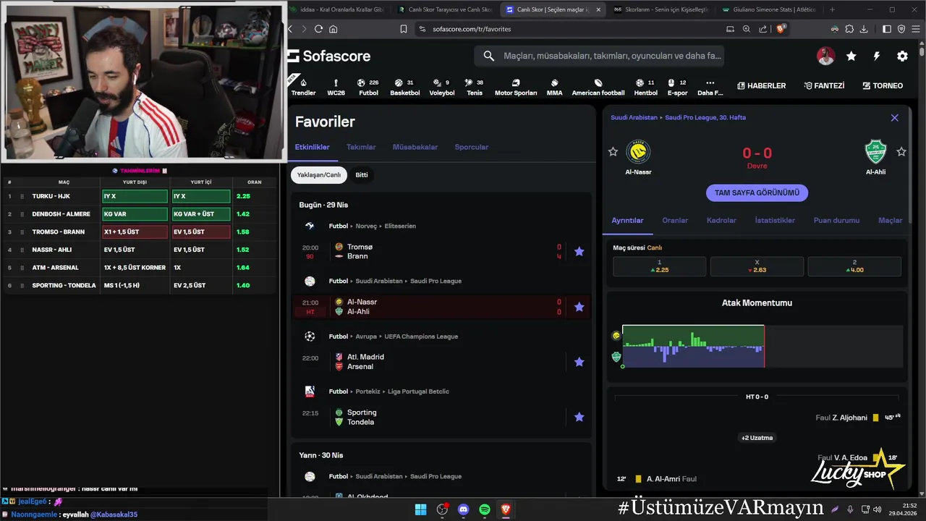Viewport: 926px width, 521px height.
Task: Expand Daha F... more sports menu
Action: tap(710, 87)
